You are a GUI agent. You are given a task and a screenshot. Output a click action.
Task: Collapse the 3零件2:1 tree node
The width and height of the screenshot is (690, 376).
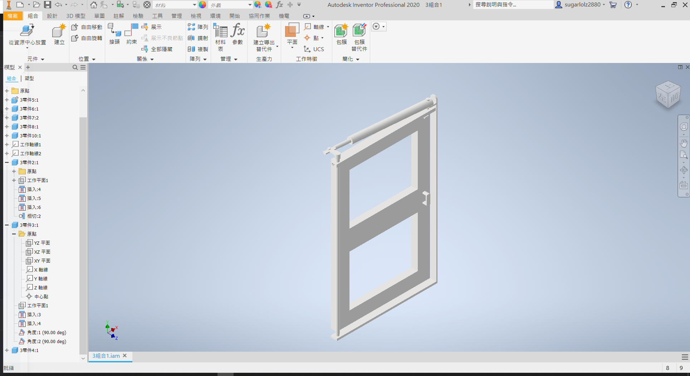point(7,162)
